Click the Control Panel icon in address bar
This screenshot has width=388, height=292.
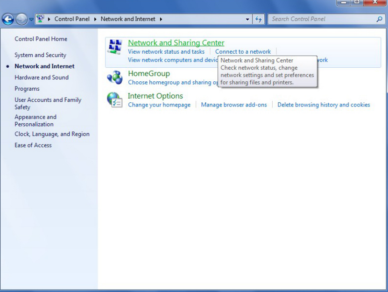[x=40, y=19]
